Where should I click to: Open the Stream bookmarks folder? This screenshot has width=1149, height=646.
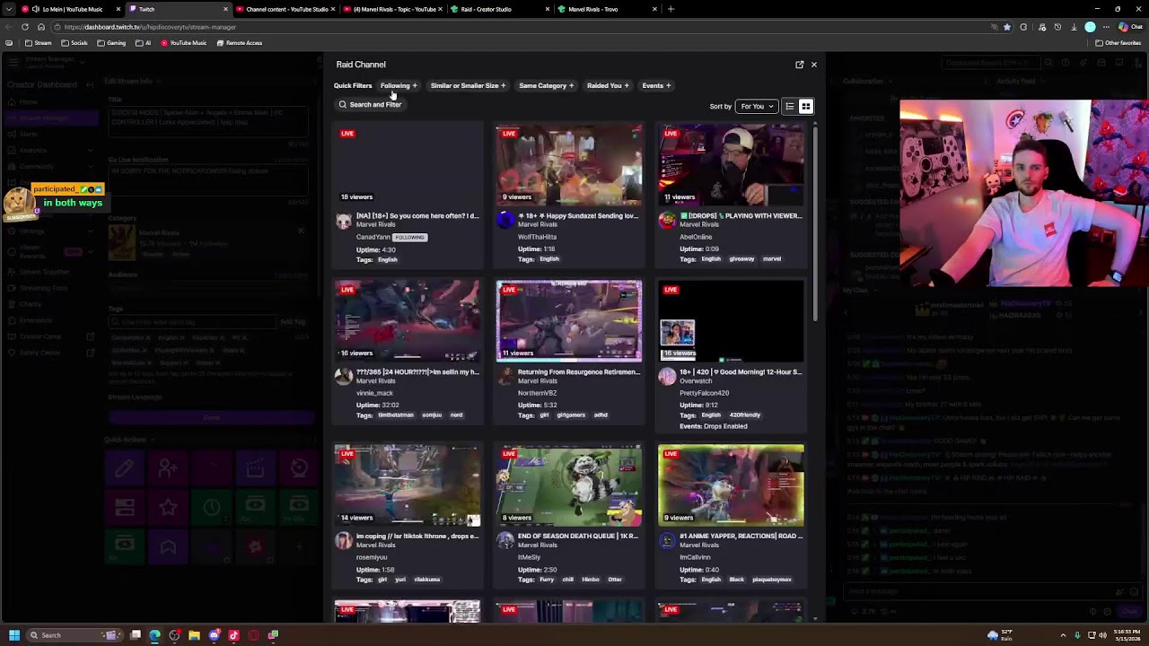click(x=39, y=43)
